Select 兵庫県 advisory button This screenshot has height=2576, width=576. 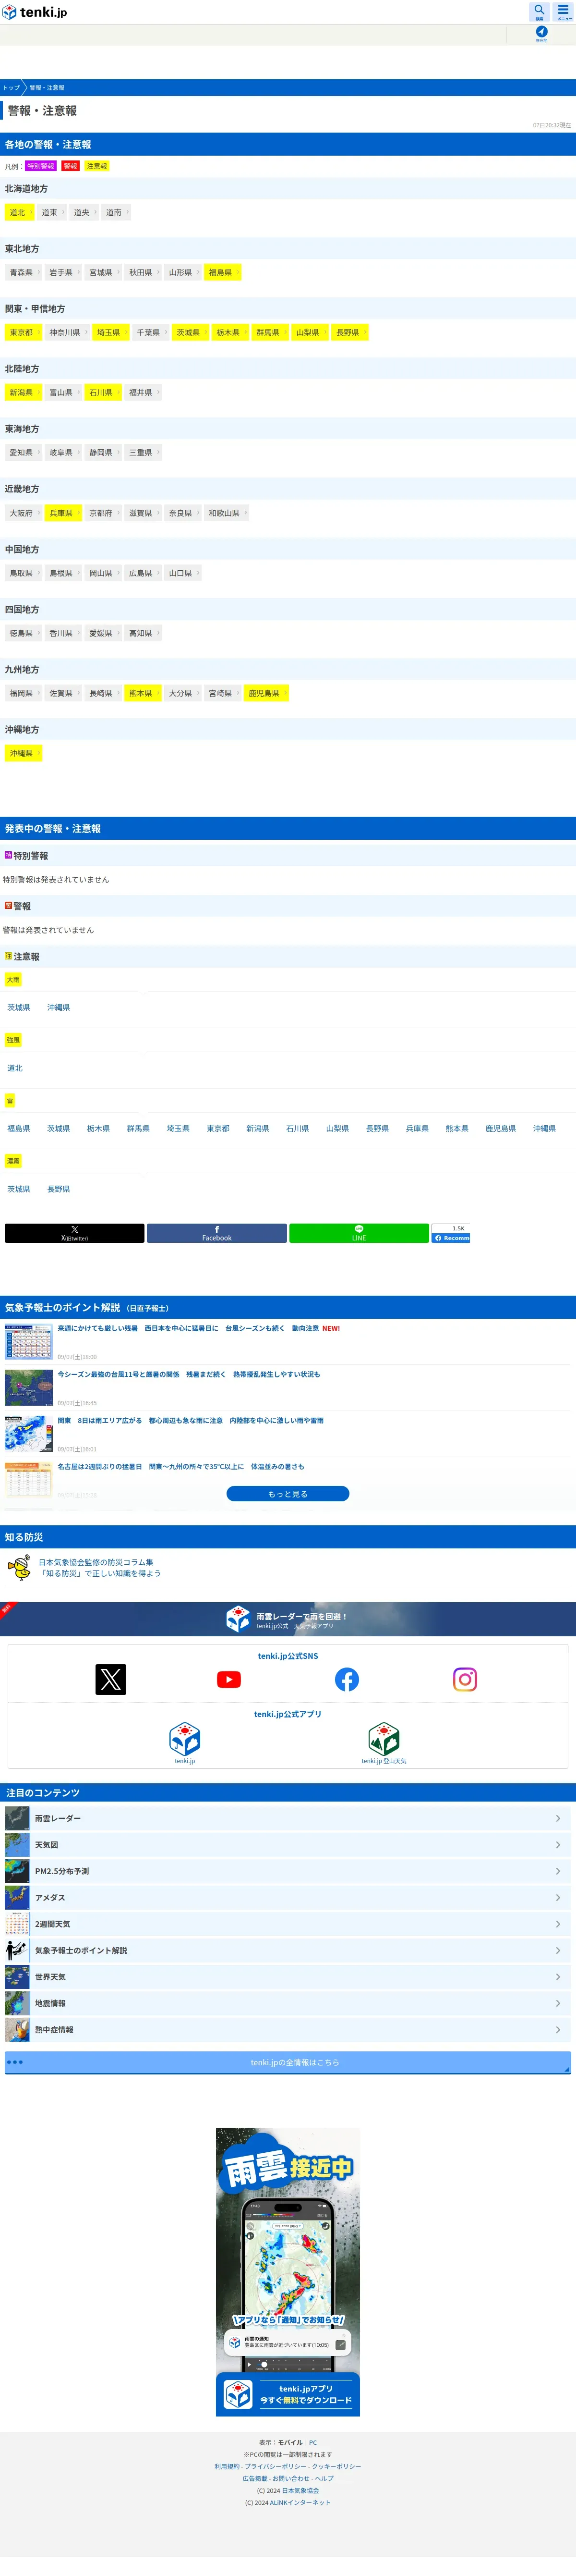pos(64,513)
